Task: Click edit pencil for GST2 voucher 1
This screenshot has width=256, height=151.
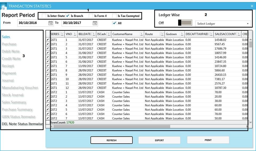Action: click(48, 92)
